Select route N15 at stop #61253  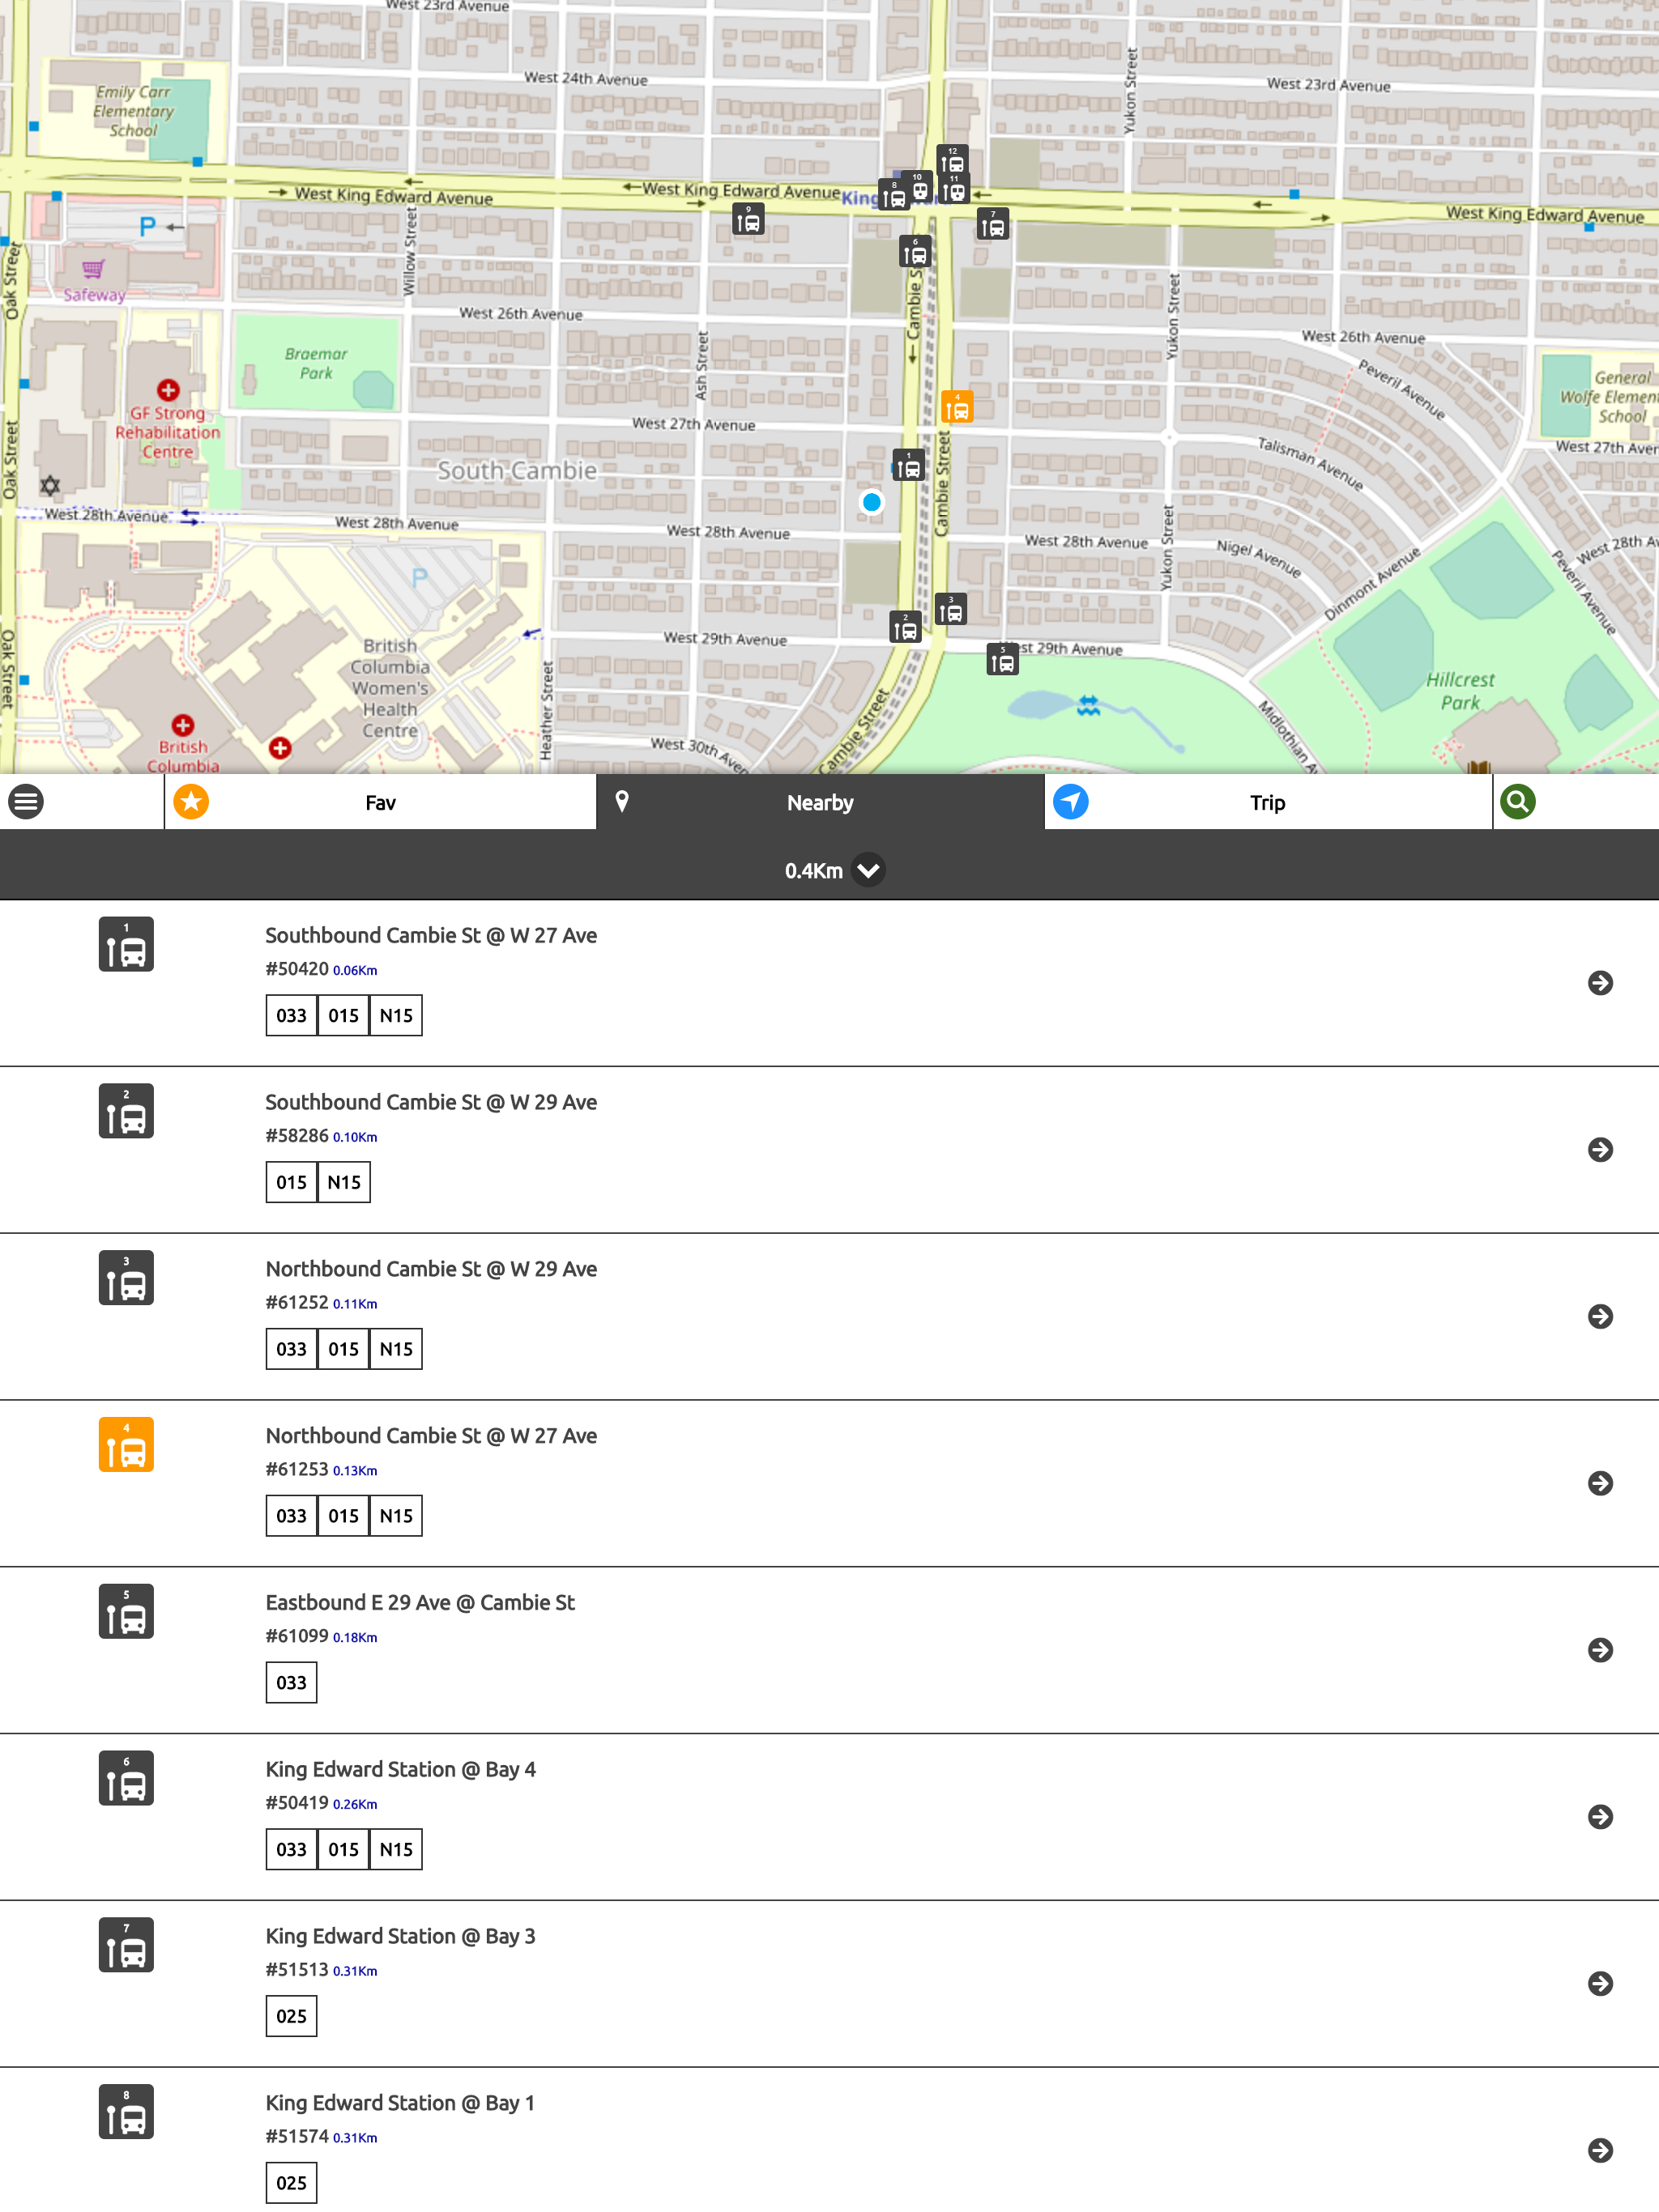[396, 1516]
